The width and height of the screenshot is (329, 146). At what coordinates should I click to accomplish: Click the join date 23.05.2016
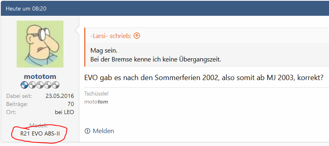click(x=60, y=96)
